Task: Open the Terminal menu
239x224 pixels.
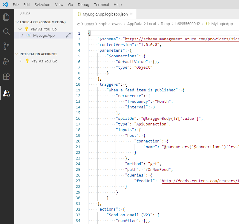Action: pos(101,4)
